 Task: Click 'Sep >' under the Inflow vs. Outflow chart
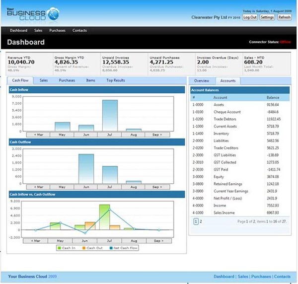[x=159, y=241]
